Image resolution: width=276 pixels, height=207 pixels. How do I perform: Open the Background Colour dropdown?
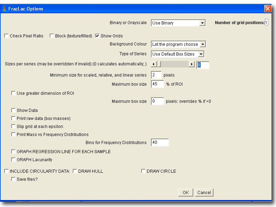pos(179,44)
